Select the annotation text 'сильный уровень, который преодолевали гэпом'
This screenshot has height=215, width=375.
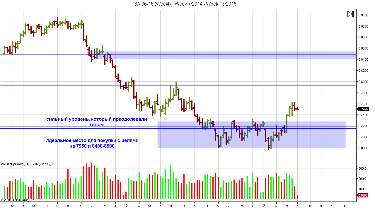click(97, 122)
